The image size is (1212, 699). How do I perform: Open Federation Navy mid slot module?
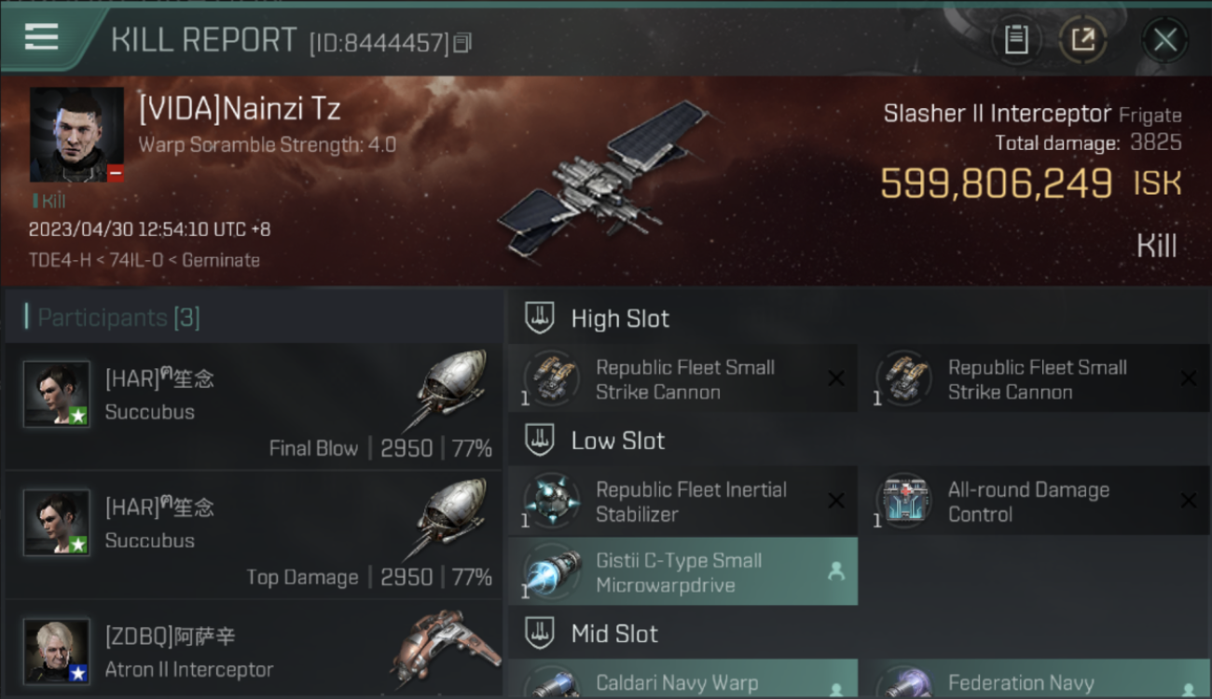(1035, 680)
